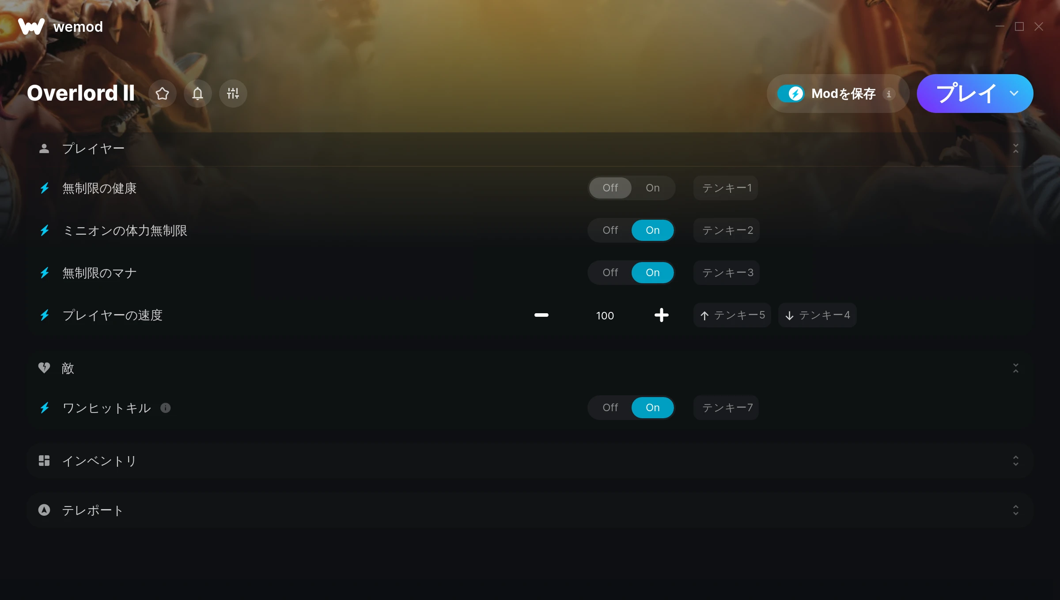Image resolution: width=1060 pixels, height=600 pixels.
Task: Collapse the プレイヤー section
Action: pyautogui.click(x=1016, y=149)
